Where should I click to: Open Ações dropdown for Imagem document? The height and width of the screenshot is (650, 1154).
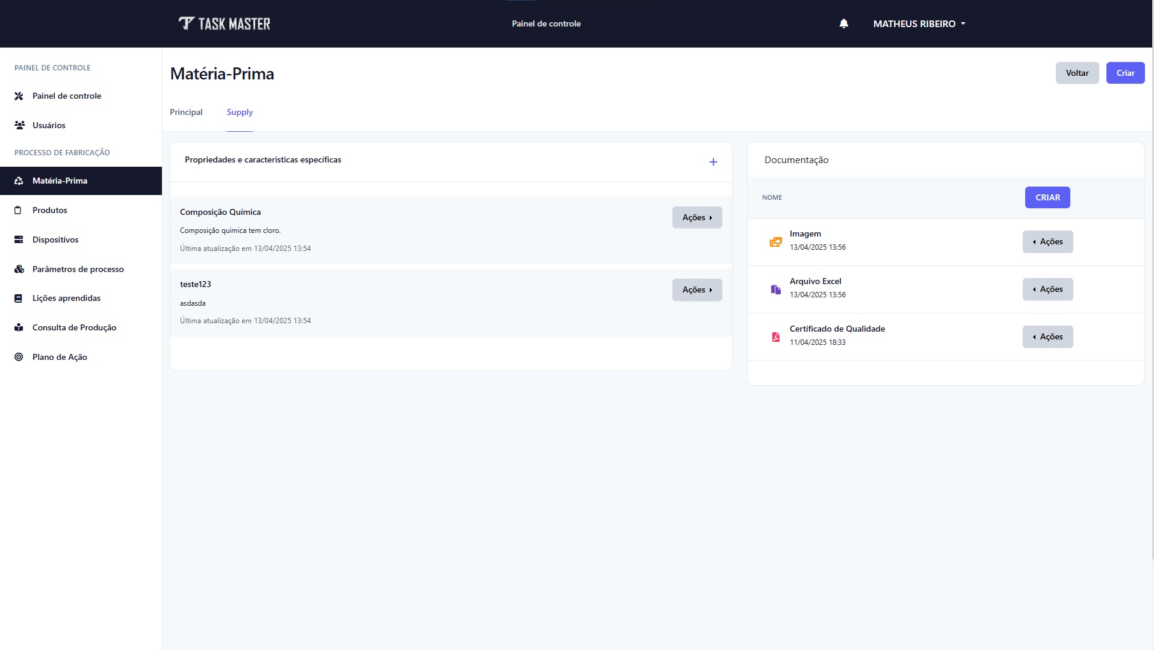(1047, 241)
